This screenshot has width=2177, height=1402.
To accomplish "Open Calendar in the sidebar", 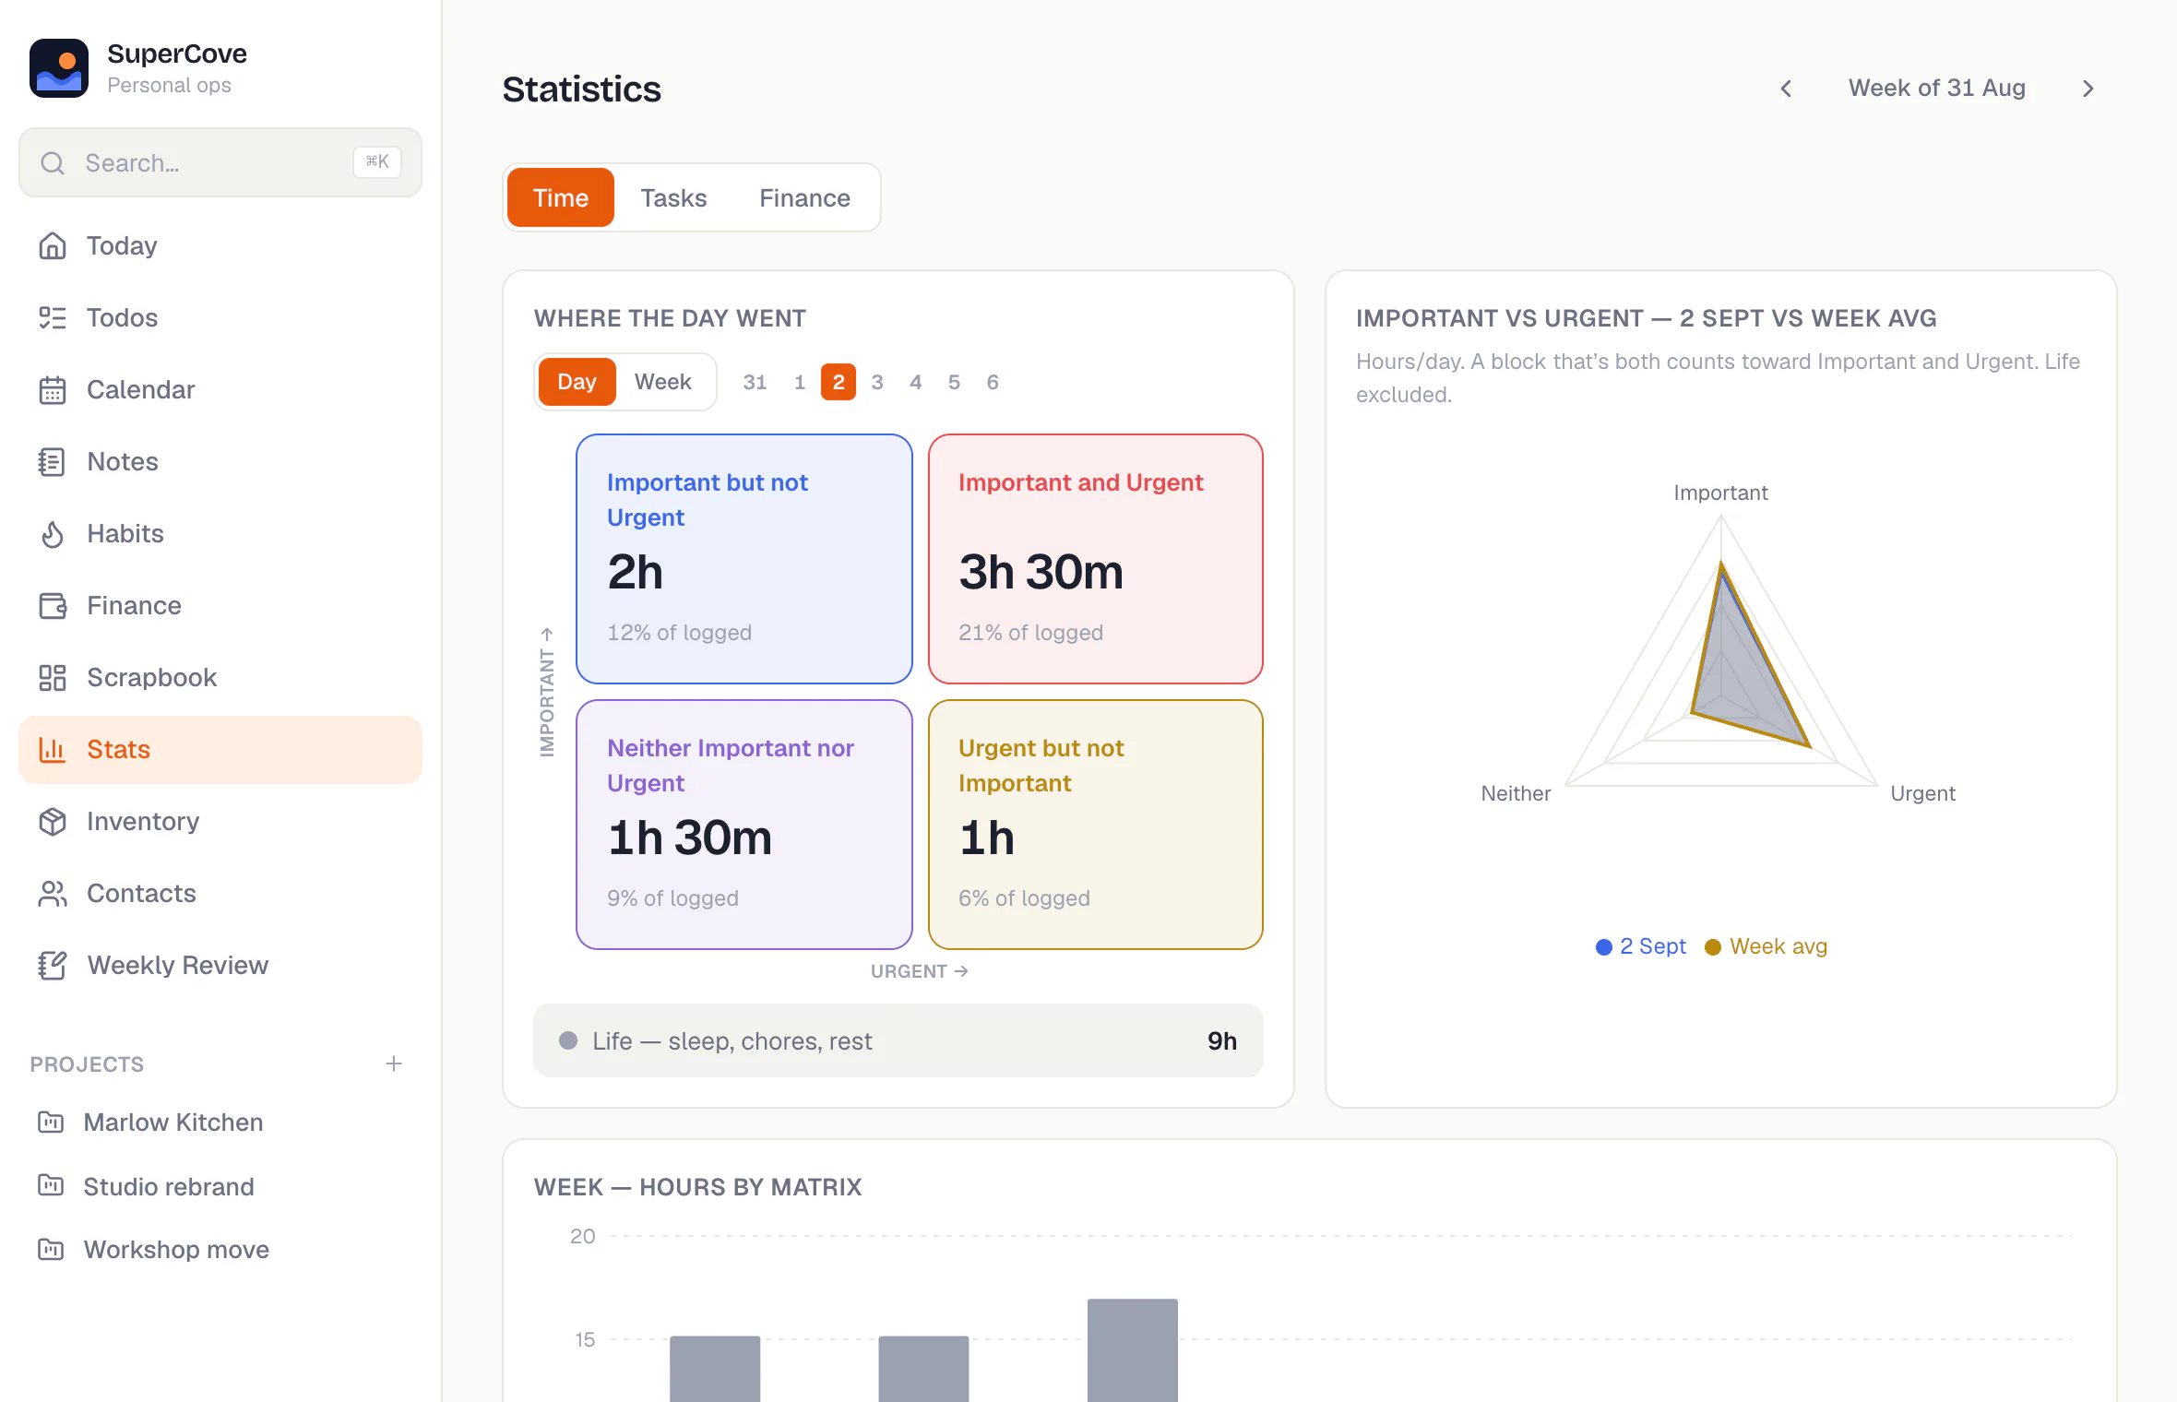I will (x=220, y=389).
